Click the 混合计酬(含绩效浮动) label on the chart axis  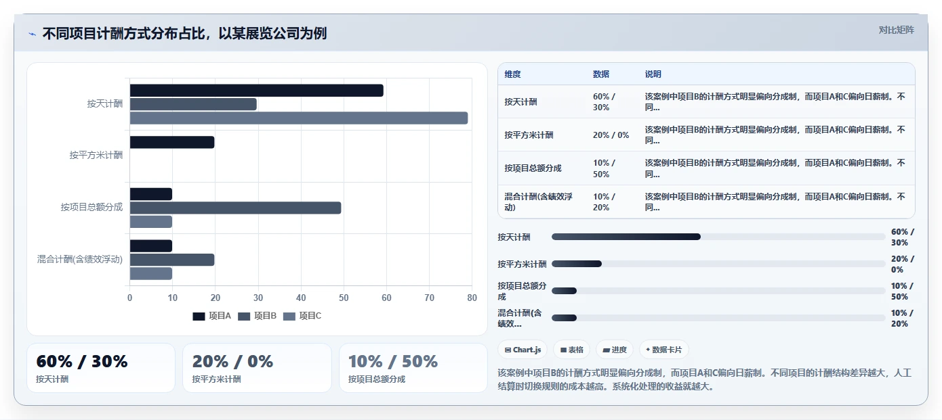click(x=81, y=260)
